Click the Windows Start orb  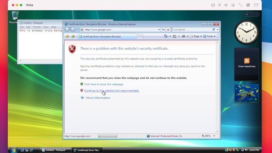(x=14, y=150)
